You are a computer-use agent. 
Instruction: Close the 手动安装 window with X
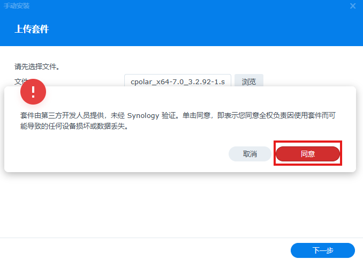[x=353, y=6]
